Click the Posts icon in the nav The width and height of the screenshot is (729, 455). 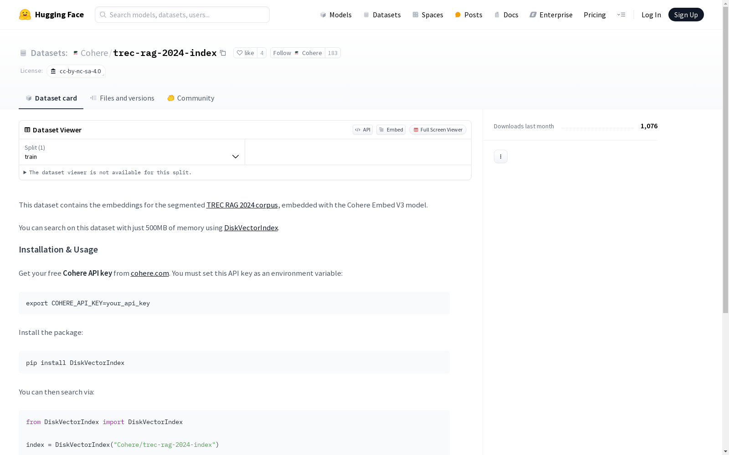458,15
